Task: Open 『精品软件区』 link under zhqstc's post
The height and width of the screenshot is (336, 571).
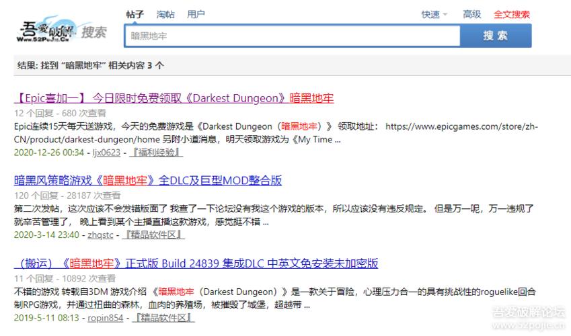Action: click(x=153, y=235)
